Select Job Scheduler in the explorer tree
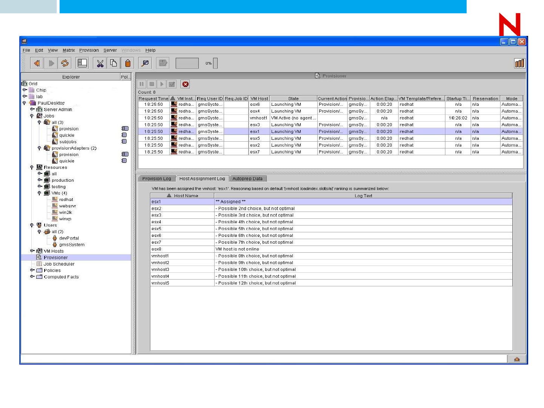This screenshot has height=408, width=544. (59, 264)
